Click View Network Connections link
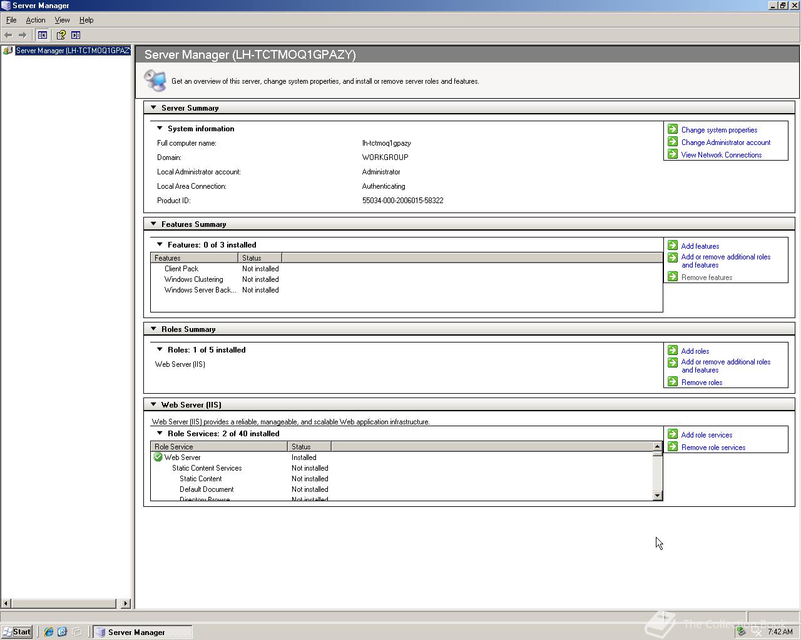801x640 pixels. click(722, 155)
